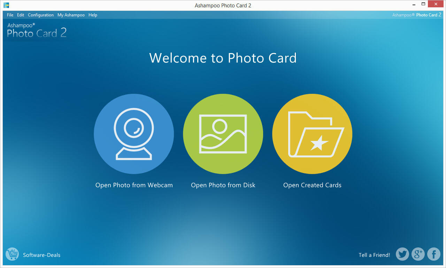
Task: Select the green picture icon
Action: 223,134
